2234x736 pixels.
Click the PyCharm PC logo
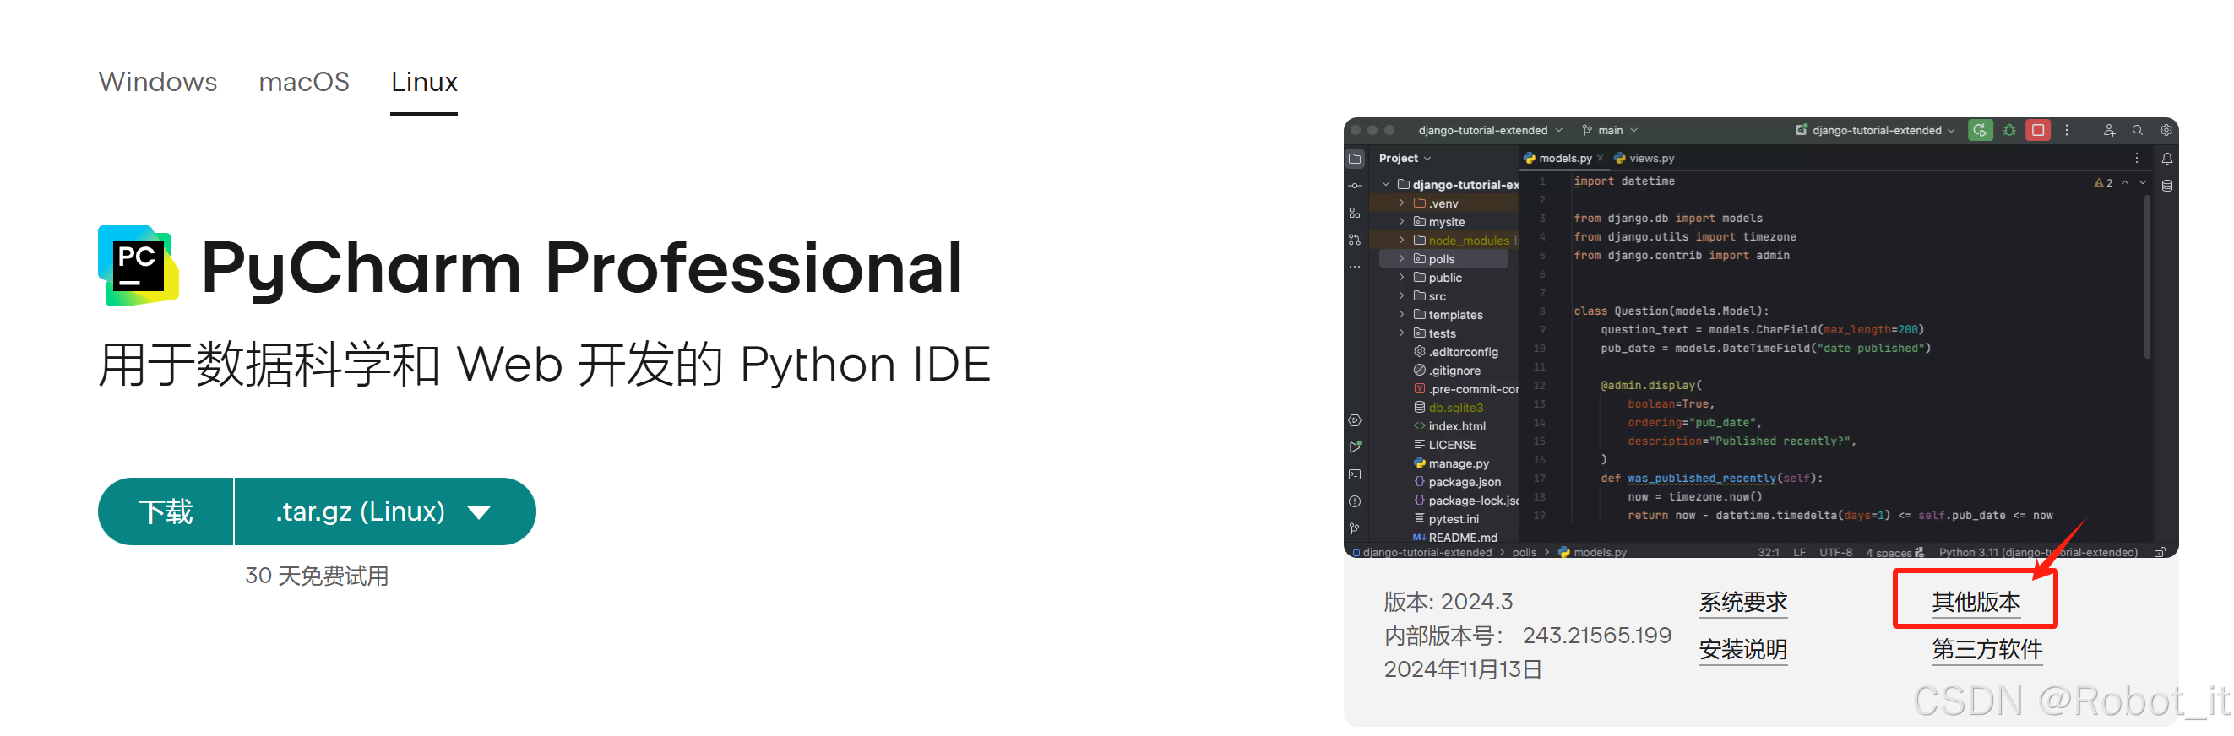click(139, 265)
